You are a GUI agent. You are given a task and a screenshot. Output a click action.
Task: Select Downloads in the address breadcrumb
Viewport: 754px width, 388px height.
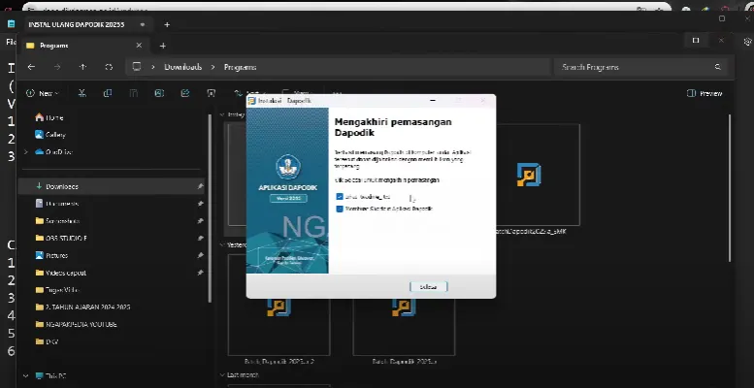click(x=182, y=67)
